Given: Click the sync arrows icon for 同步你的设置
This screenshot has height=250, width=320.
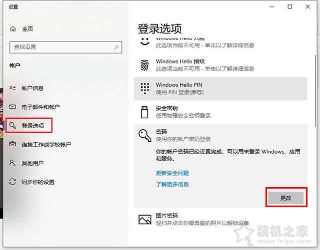Looking at the screenshot, I should point(12,182).
